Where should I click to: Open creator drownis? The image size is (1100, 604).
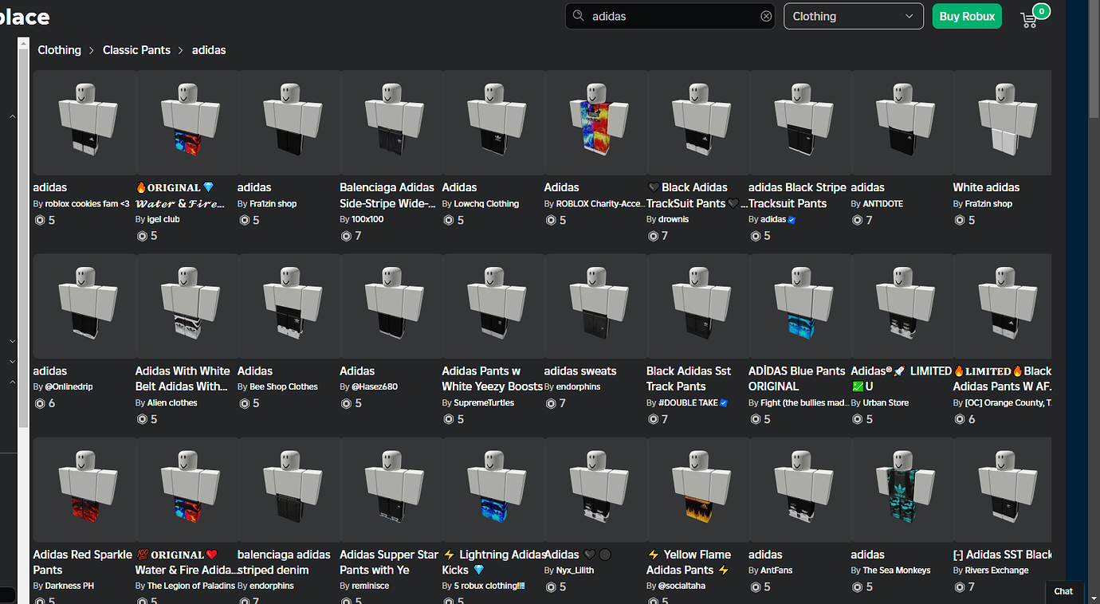point(674,219)
